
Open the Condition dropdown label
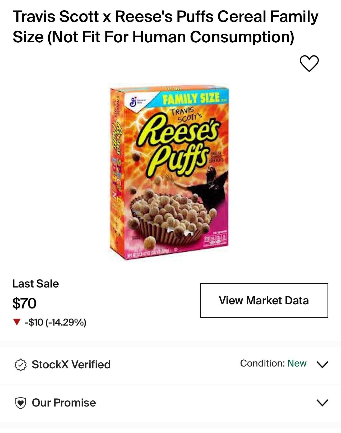(262, 363)
